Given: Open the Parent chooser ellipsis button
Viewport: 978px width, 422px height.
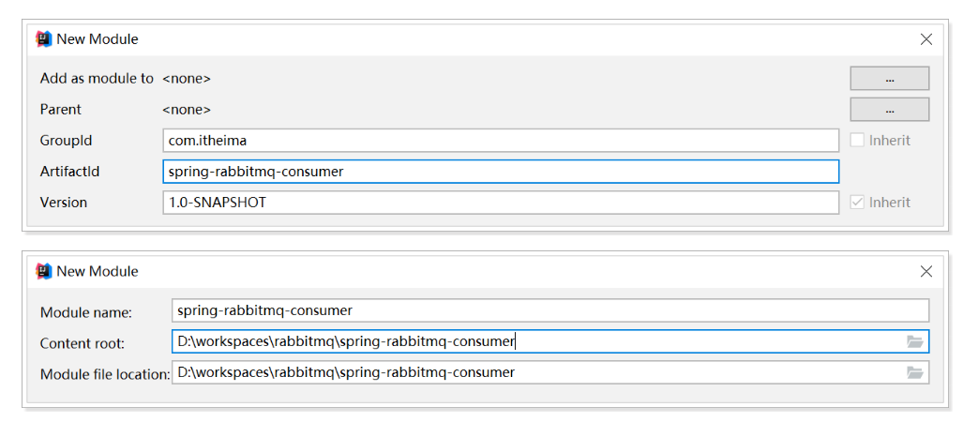Looking at the screenshot, I should [x=889, y=110].
